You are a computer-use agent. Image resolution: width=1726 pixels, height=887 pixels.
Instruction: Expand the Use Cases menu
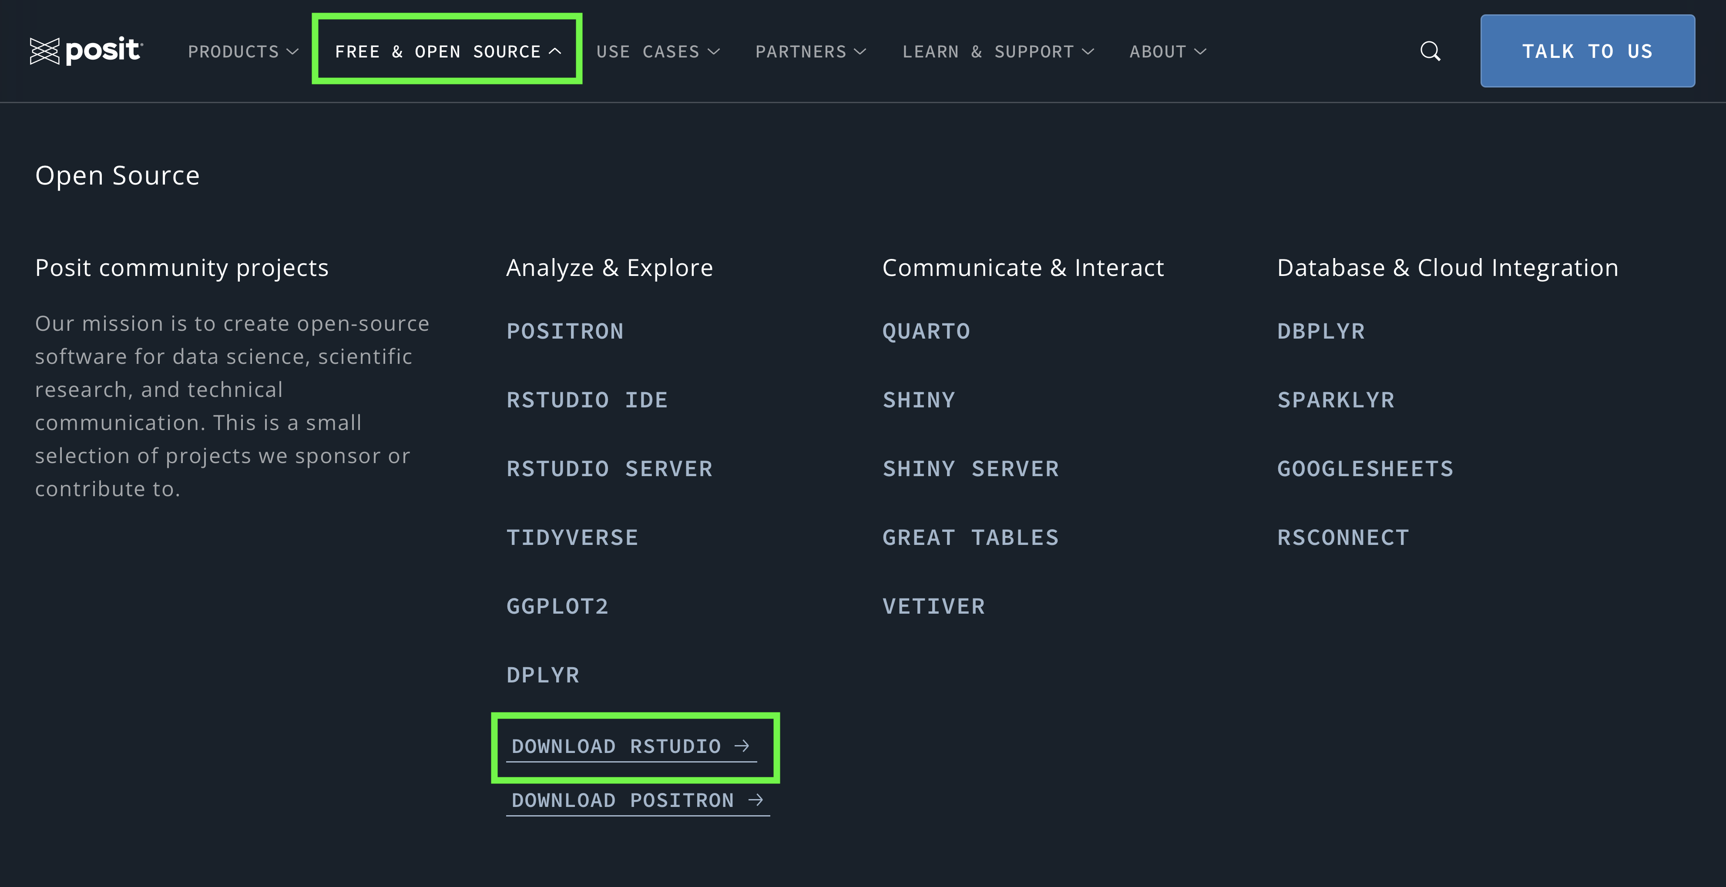click(x=658, y=52)
